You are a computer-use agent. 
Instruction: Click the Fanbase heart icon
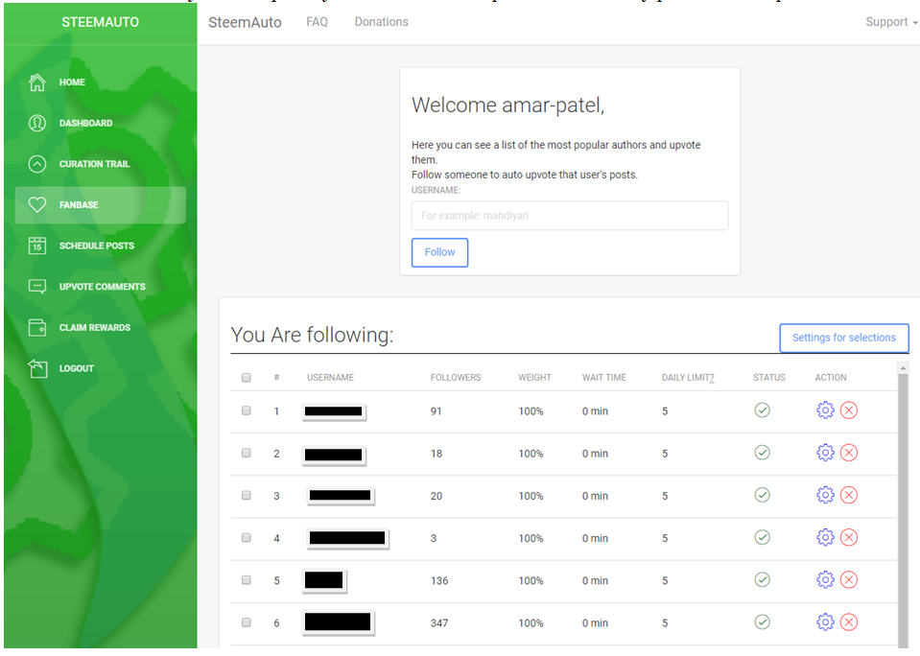pyautogui.click(x=37, y=205)
